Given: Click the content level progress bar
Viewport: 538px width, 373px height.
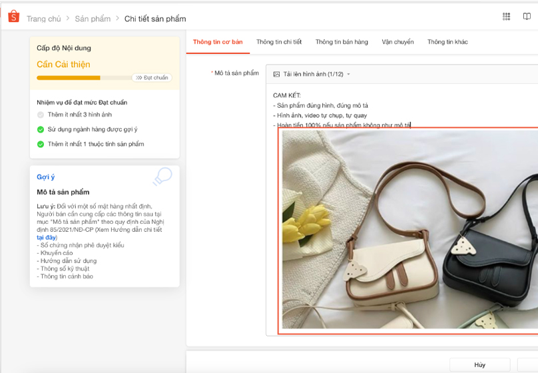Looking at the screenshot, I should coord(83,78).
